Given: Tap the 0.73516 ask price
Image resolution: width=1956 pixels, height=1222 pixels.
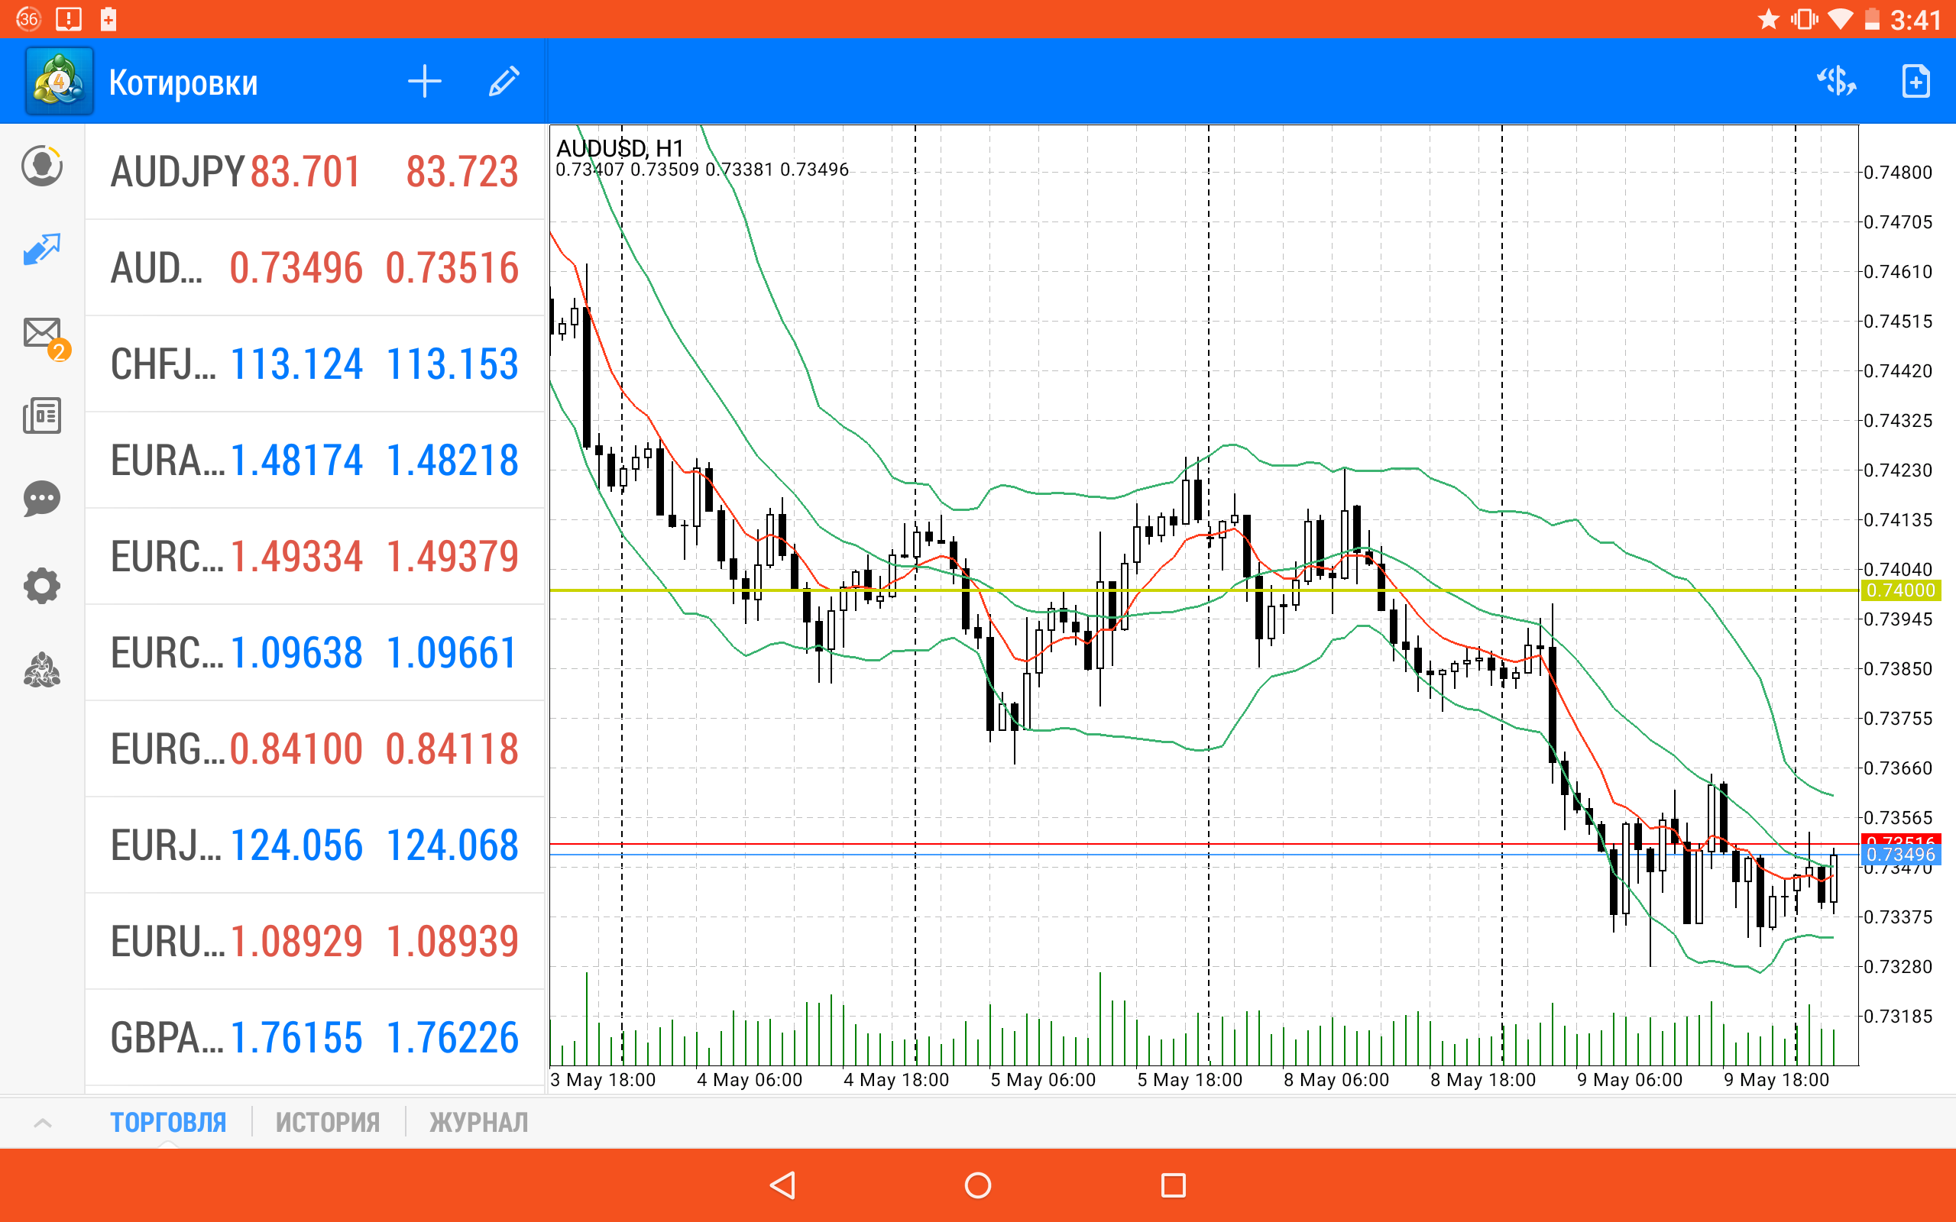Looking at the screenshot, I should (452, 267).
